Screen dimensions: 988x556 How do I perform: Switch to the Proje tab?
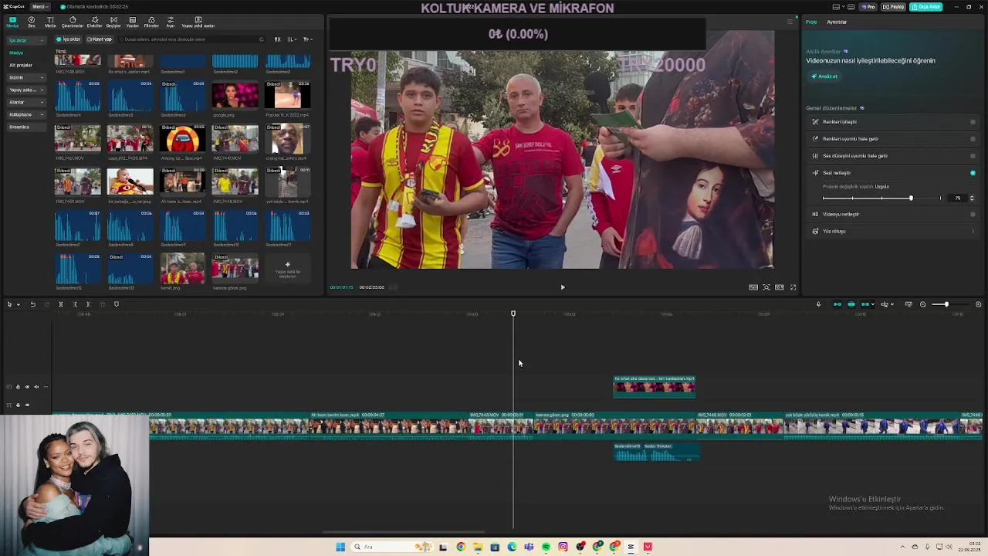tap(811, 22)
